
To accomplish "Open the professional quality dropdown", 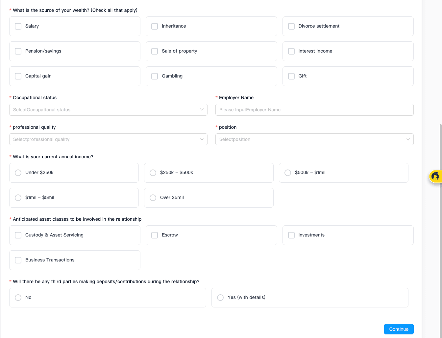I will pos(108,139).
